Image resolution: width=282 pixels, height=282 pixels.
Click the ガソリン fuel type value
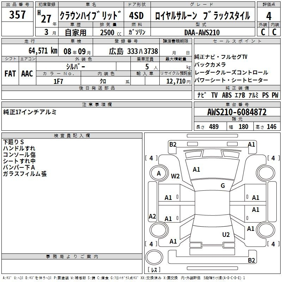[x=137, y=32]
